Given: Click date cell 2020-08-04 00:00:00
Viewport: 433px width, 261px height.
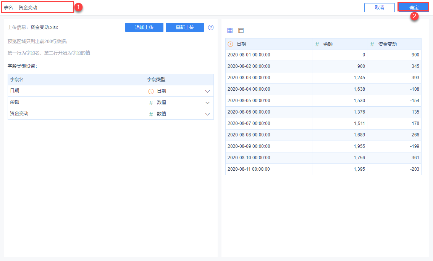Looking at the screenshot, I should [x=269, y=89].
